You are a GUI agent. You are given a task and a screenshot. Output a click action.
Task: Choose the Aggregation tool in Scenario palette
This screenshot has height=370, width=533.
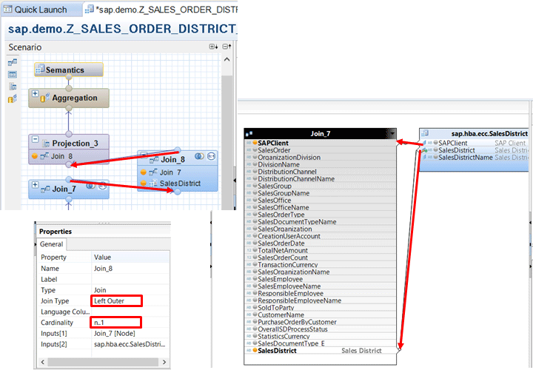point(12,98)
